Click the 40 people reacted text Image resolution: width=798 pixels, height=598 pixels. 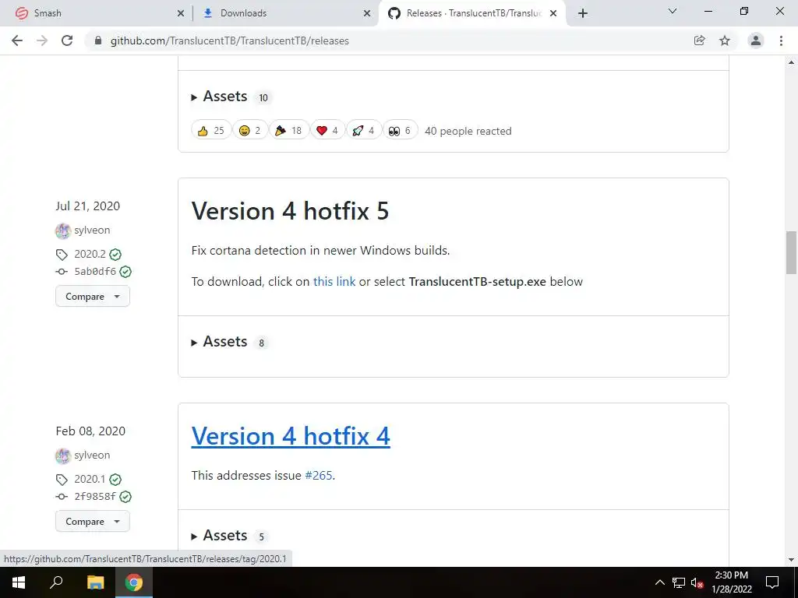click(x=468, y=131)
